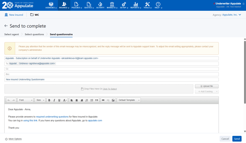This screenshot has width=246, height=143.
Task: Open the Font dropdown
Action: pyautogui.click(x=25, y=100)
